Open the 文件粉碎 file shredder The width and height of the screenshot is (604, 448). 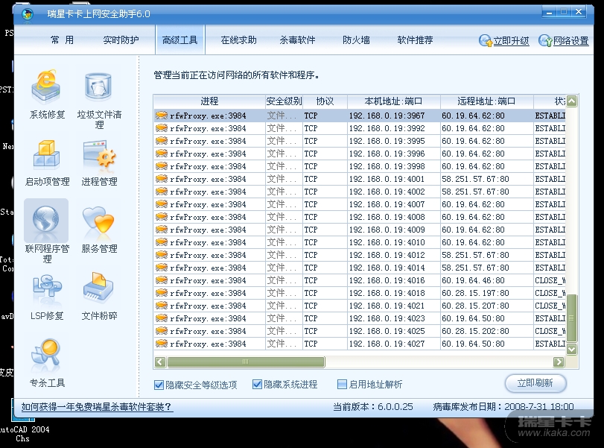99,297
